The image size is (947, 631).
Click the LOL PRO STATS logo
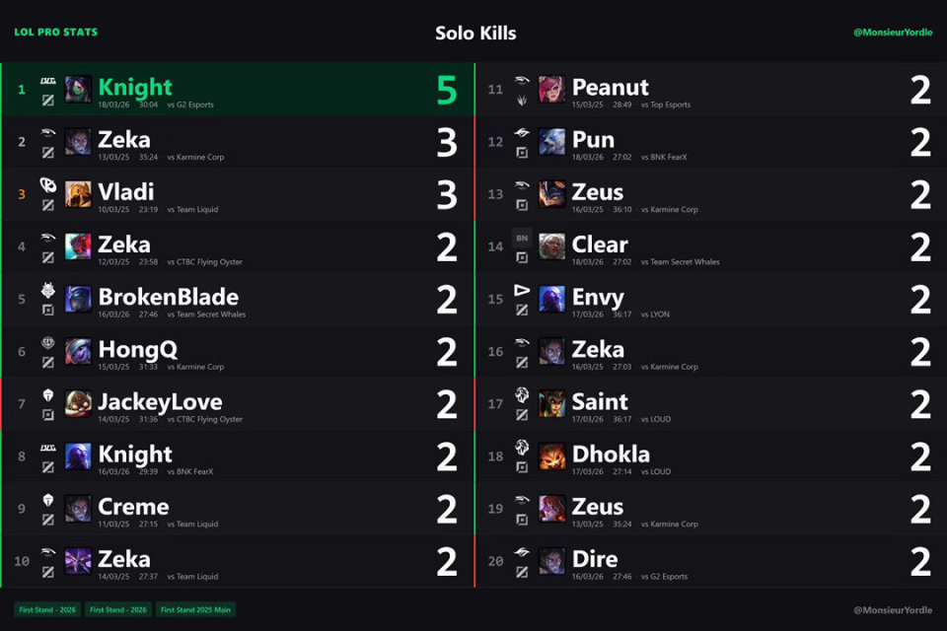pyautogui.click(x=55, y=33)
